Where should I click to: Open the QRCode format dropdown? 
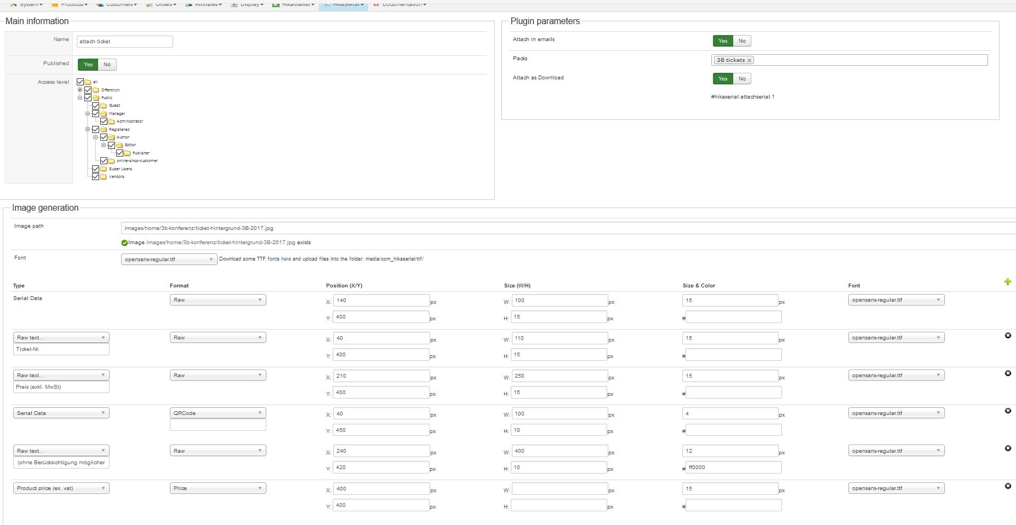click(218, 413)
